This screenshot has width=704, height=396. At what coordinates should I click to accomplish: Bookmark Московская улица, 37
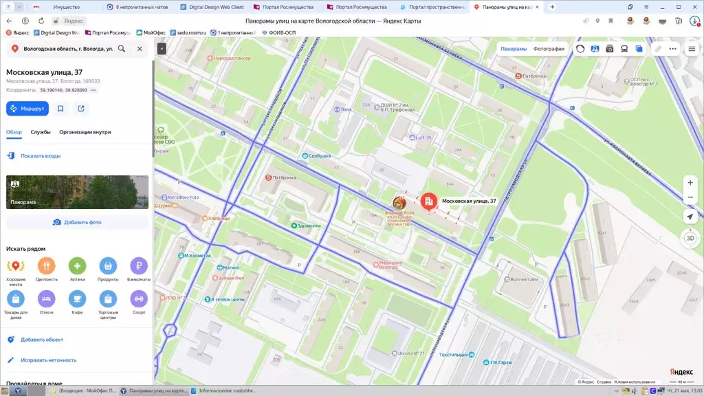point(60,108)
